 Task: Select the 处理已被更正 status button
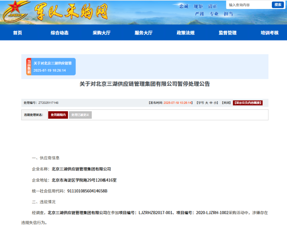click(x=80, y=115)
